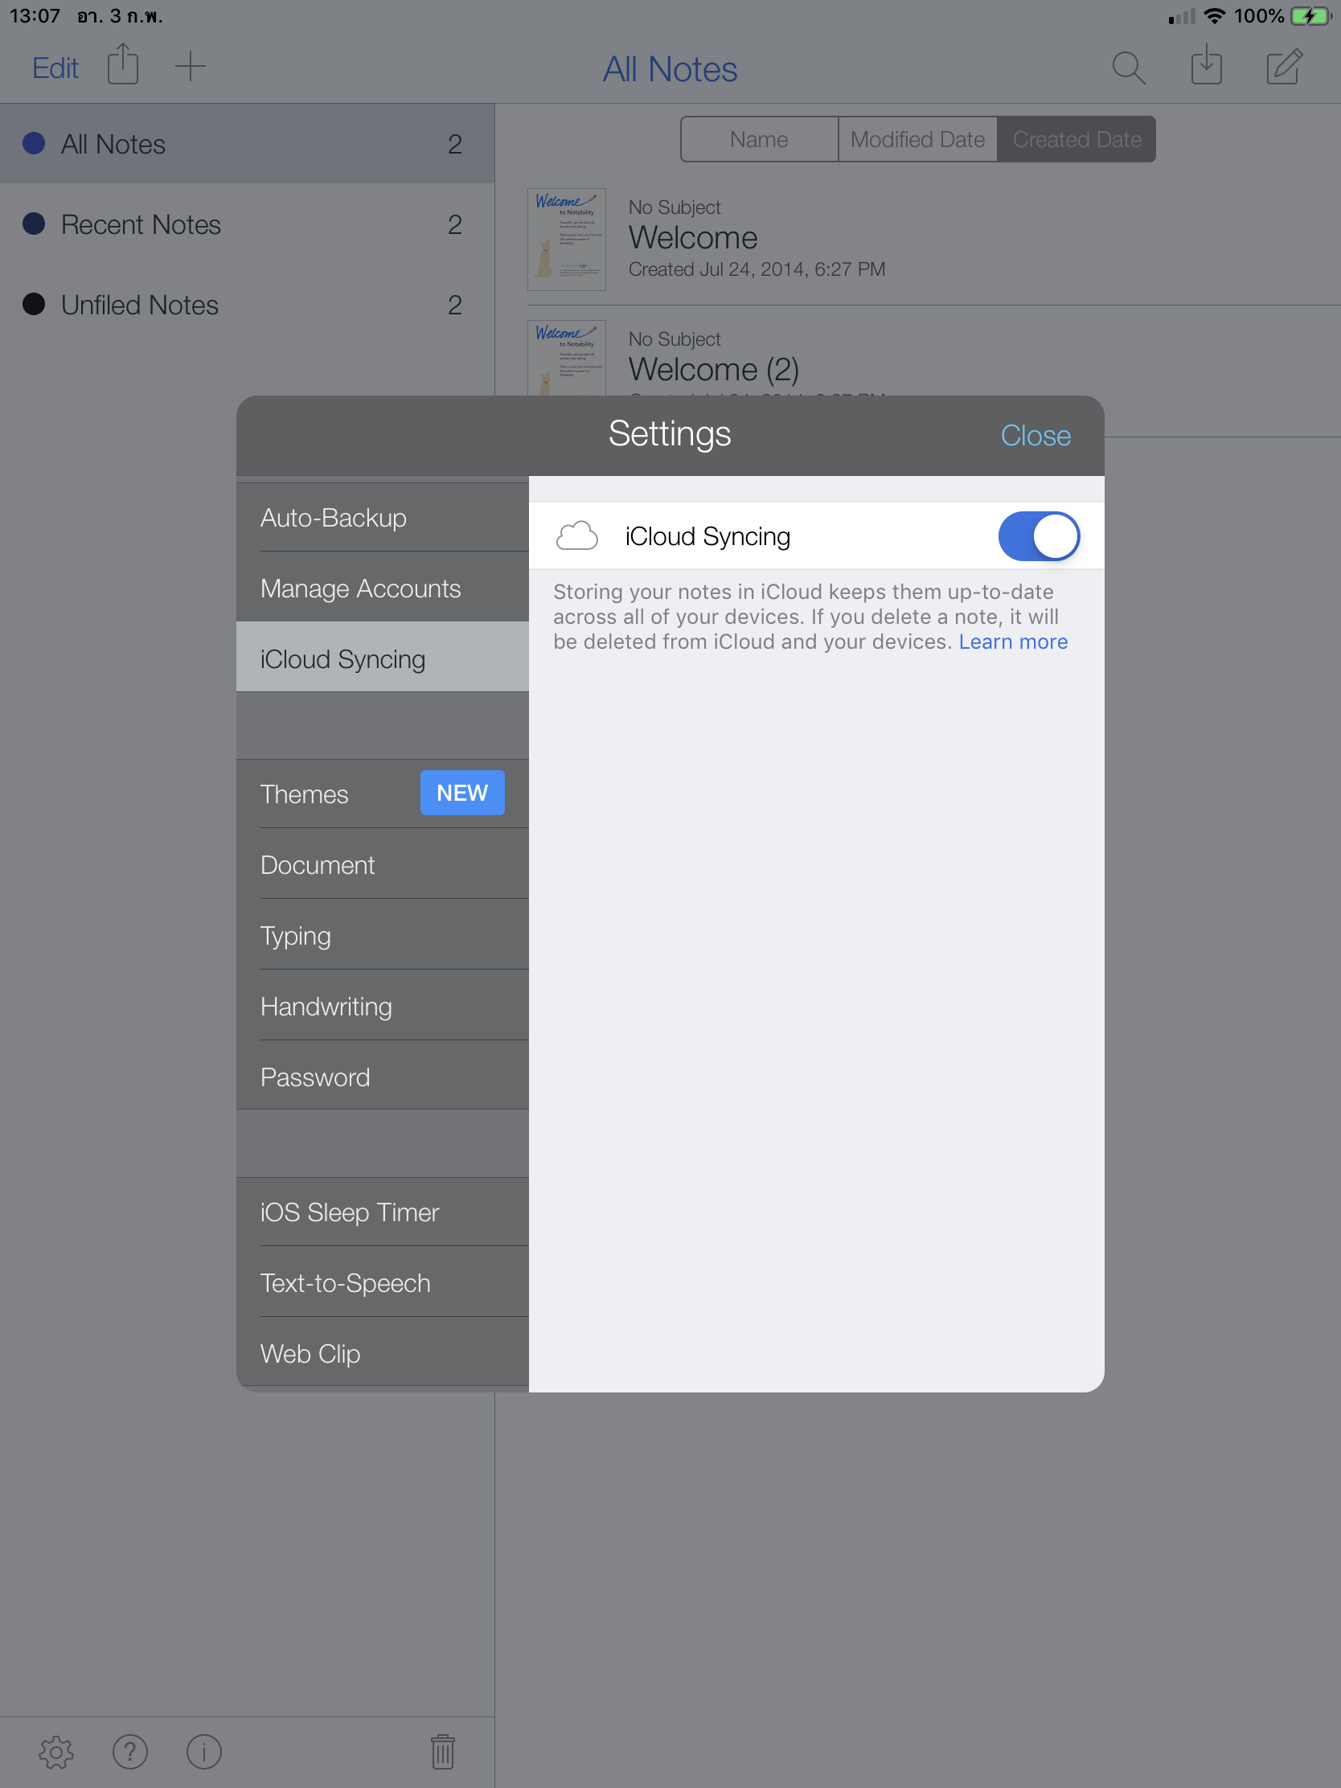Screen dimensions: 1341x1788
Task: Turn off the iCloud Syncing switch
Action: (x=1039, y=536)
